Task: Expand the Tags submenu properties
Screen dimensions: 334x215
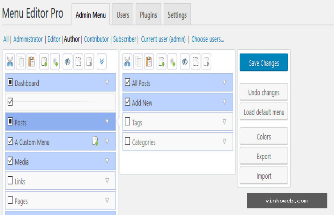Action: pos(224,122)
